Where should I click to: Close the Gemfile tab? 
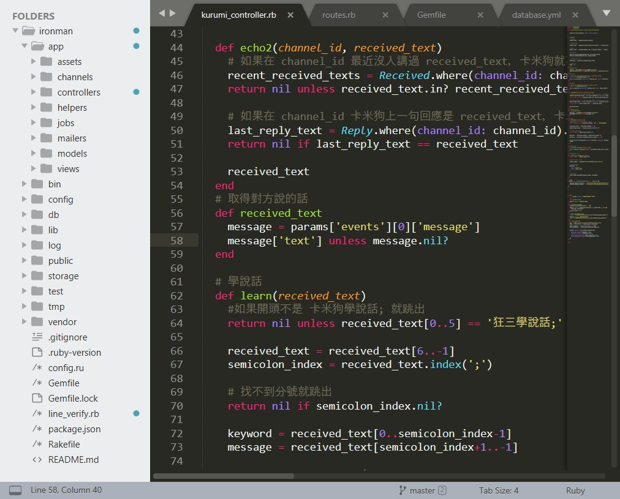coord(480,15)
